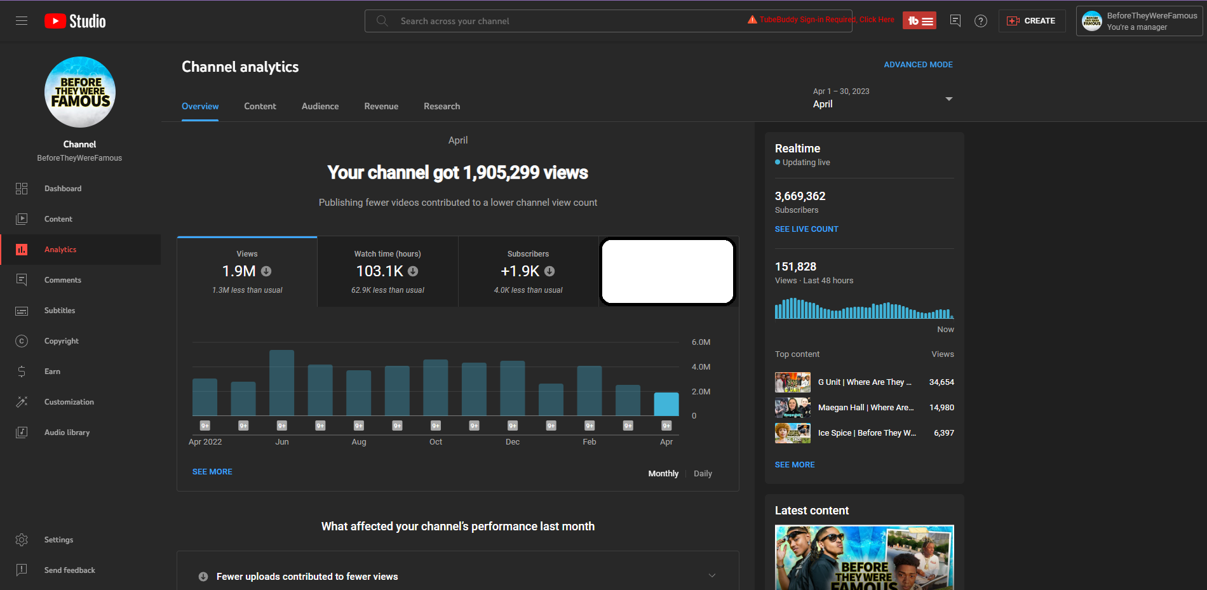Open the BeforeTheyWereFamous account switcher

click(x=1140, y=21)
